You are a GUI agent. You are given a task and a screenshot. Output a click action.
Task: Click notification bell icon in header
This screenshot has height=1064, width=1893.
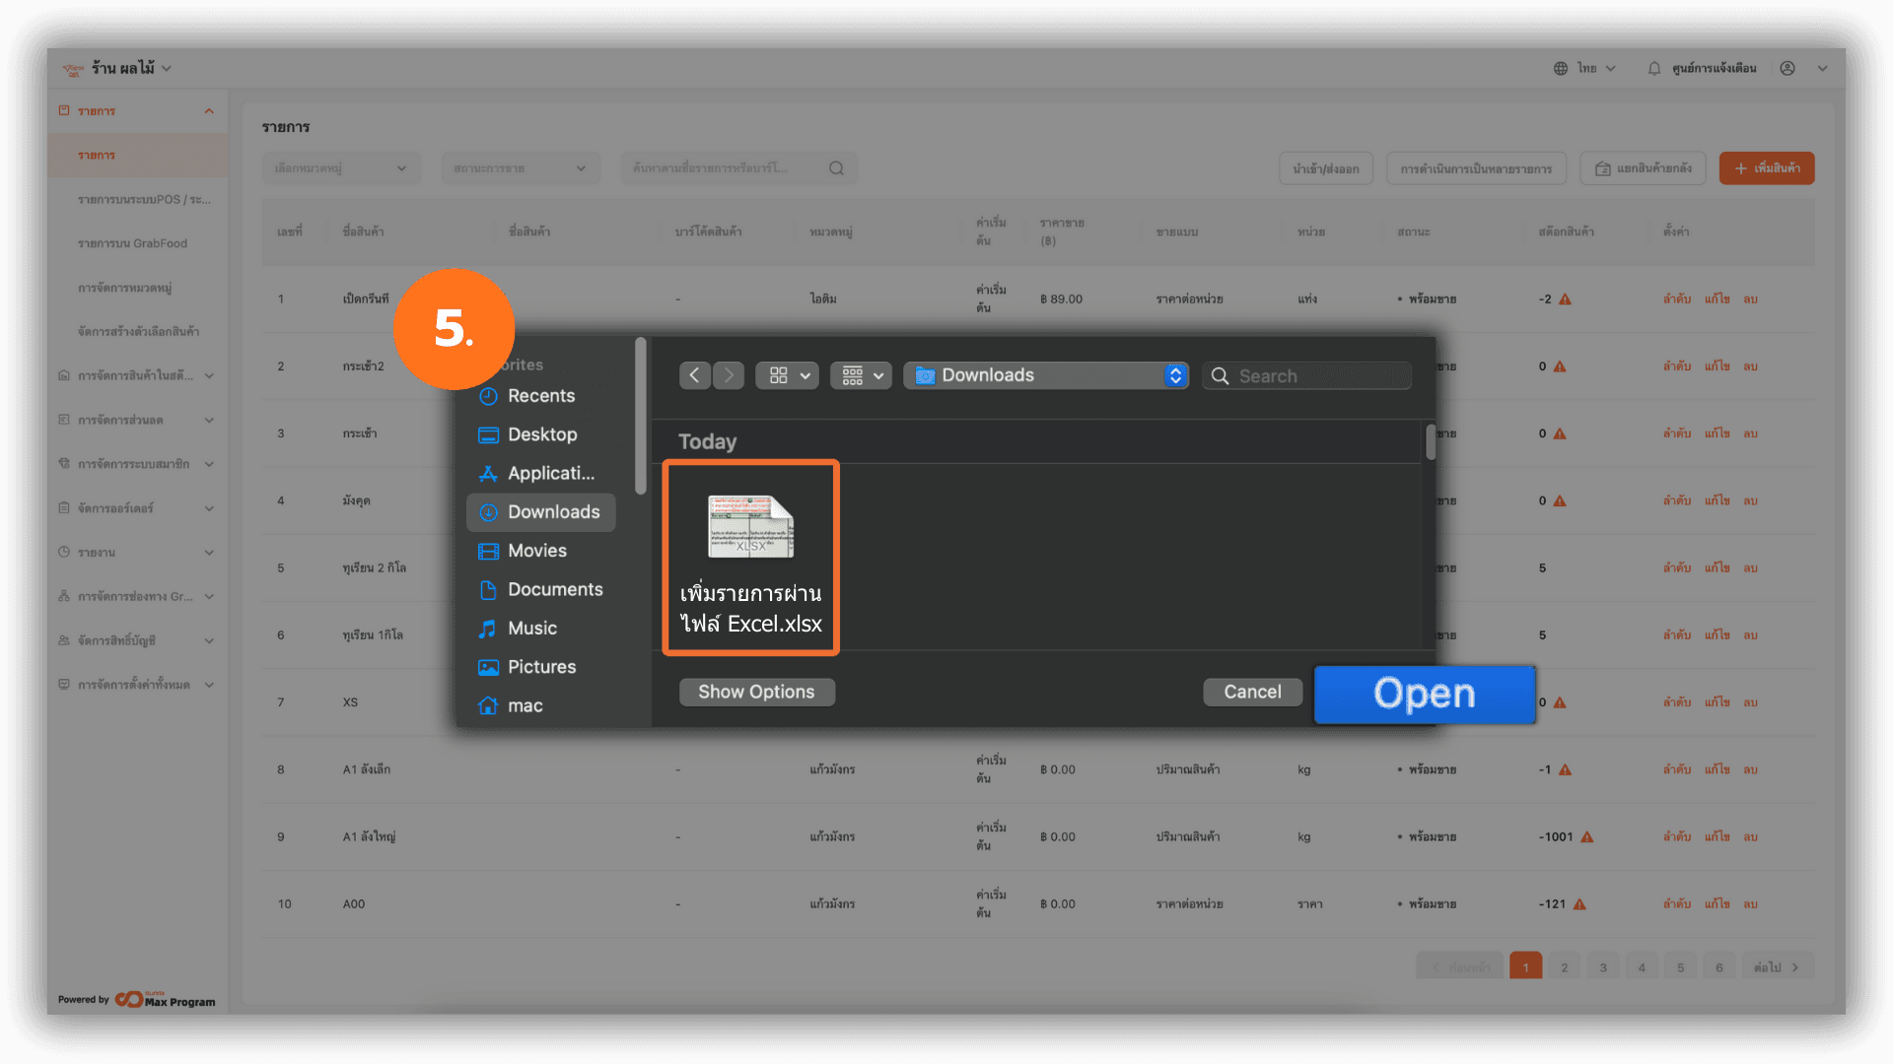[x=1654, y=69]
